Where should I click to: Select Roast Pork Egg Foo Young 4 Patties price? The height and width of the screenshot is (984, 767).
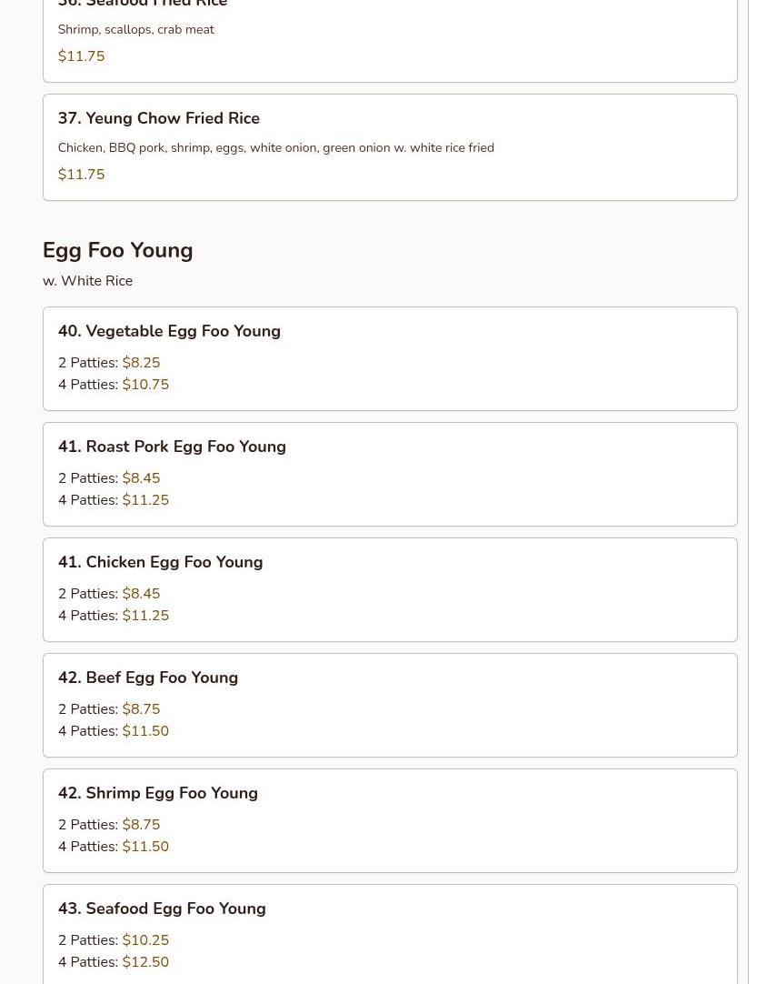point(145,500)
